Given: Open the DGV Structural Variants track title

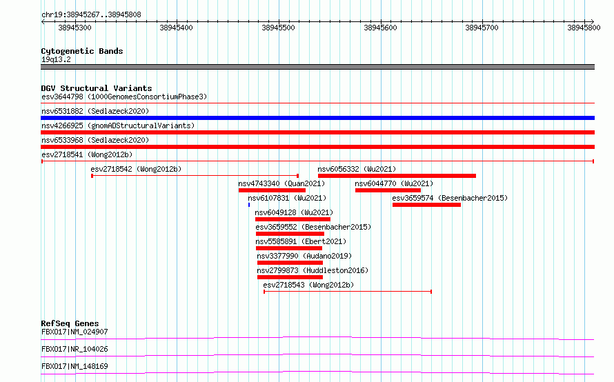Looking at the screenshot, I should point(97,88).
